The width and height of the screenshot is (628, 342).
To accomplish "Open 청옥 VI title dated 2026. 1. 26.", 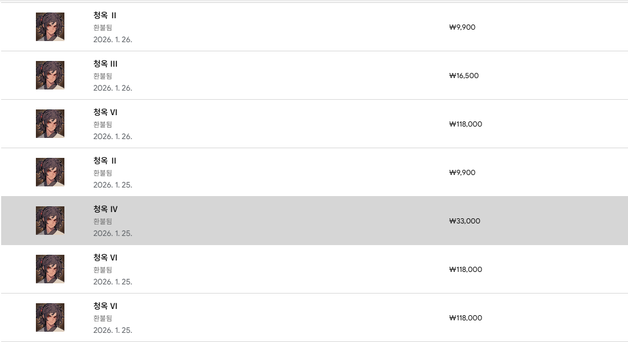I will (105, 112).
